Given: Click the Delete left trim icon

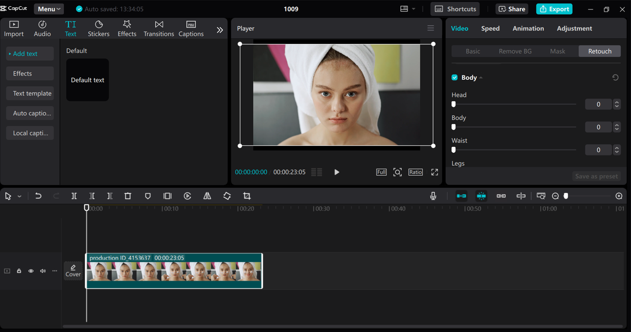Looking at the screenshot, I should pos(92,196).
